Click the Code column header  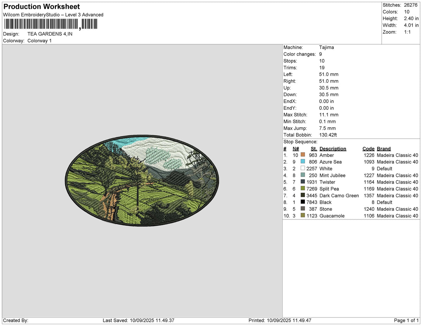coord(368,149)
